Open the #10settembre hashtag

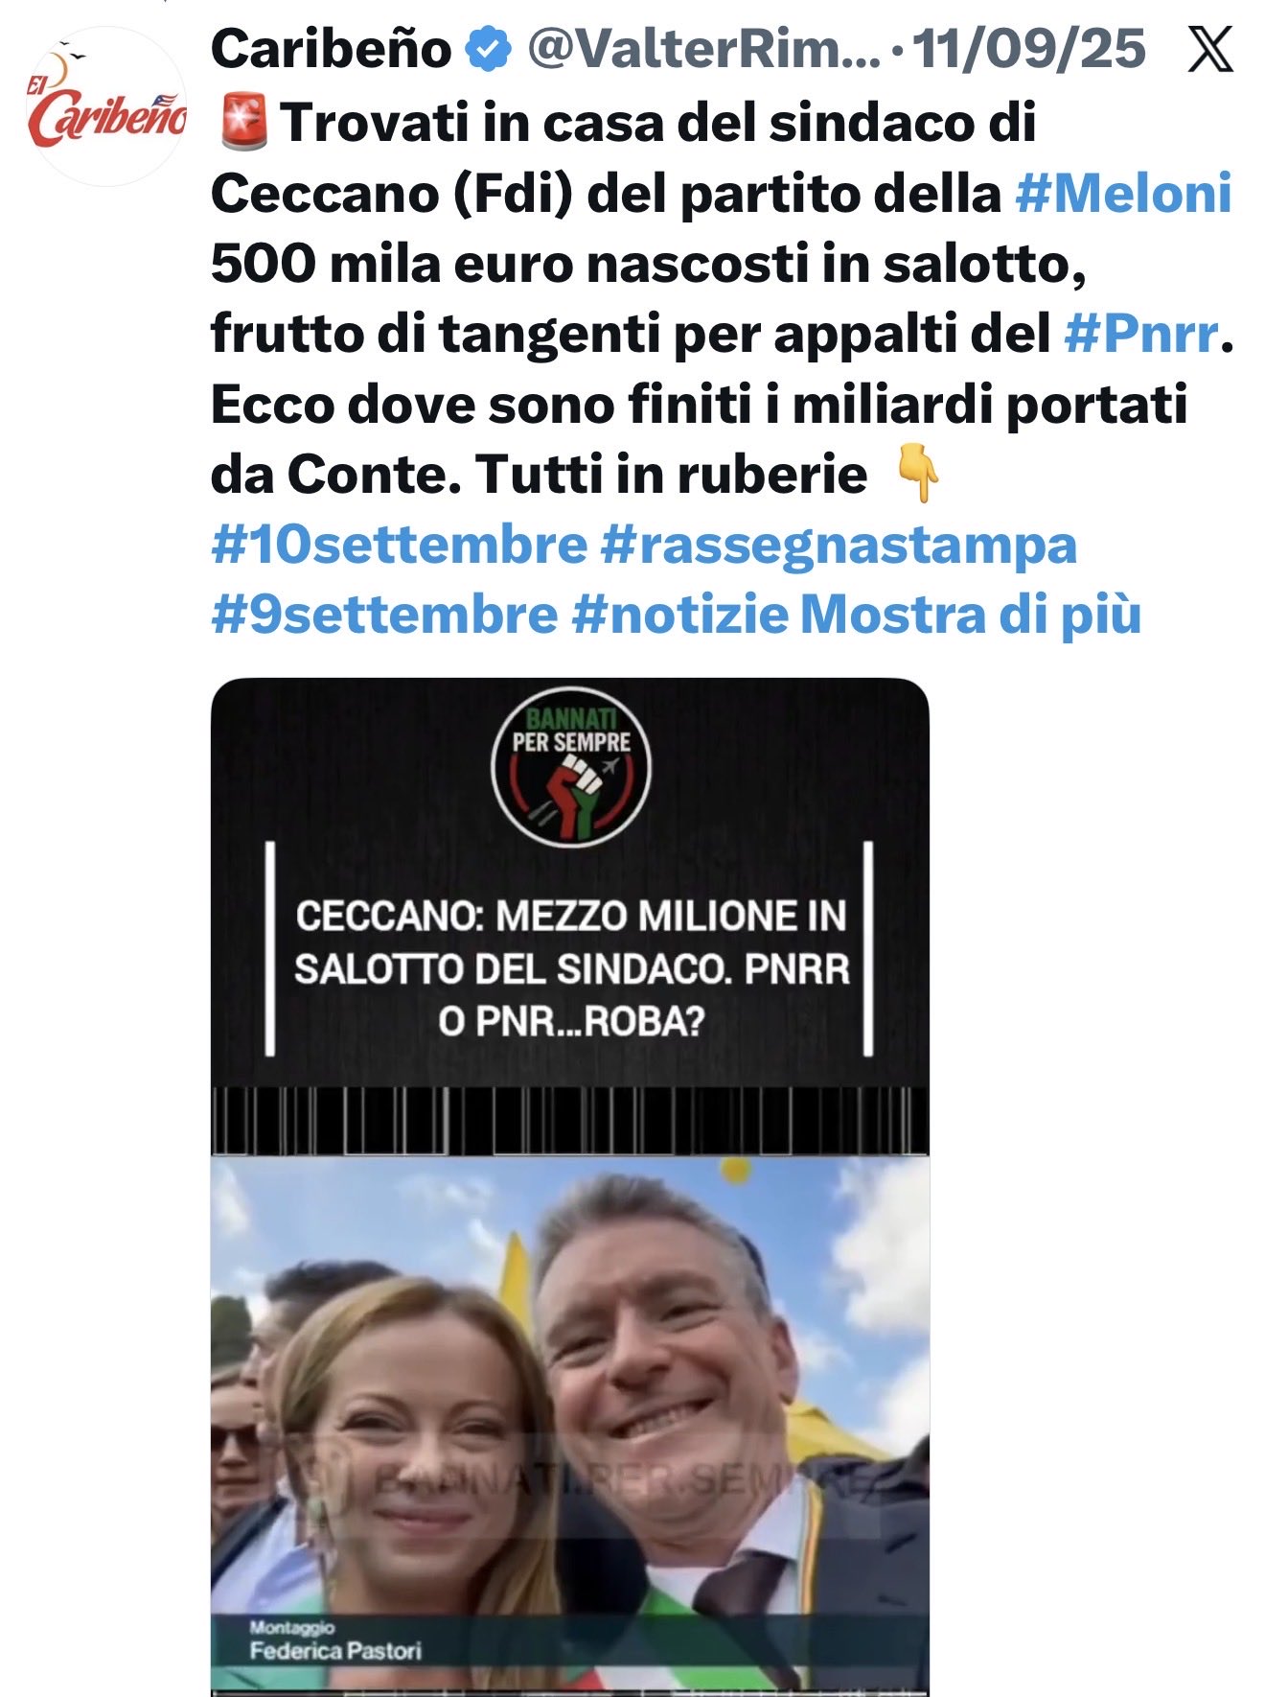click(x=399, y=545)
